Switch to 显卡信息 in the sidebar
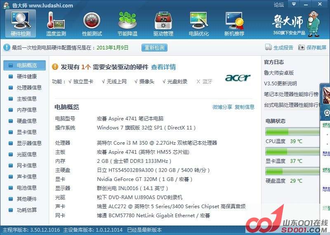This screenshot has width=330, height=235. (x=26, y=132)
